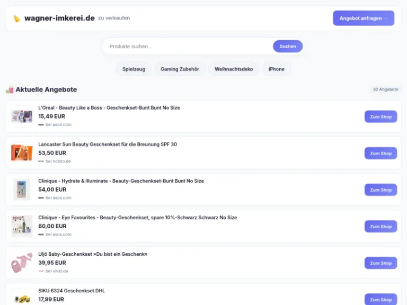Click the notino.de shop logo icon

(41, 161)
